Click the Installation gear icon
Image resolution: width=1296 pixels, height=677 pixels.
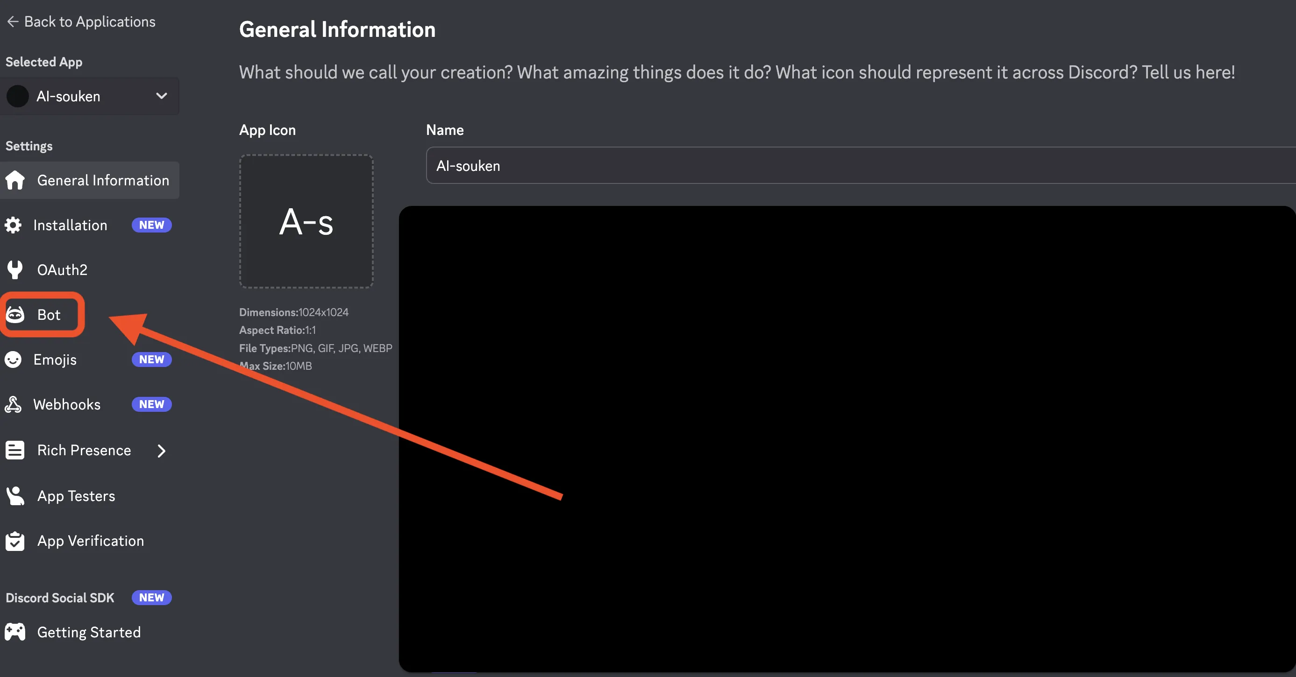point(13,225)
